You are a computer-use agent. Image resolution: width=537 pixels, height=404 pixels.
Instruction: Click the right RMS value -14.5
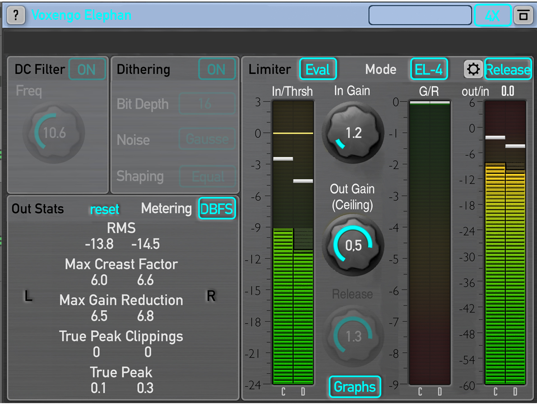(x=146, y=244)
